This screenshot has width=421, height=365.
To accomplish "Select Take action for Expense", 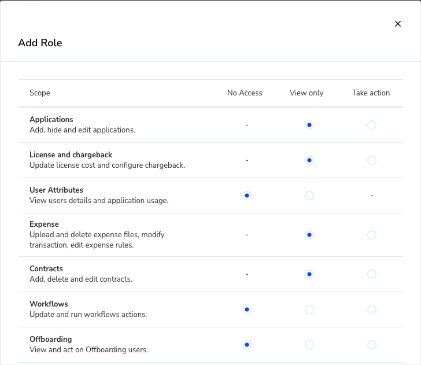I will coord(372,235).
